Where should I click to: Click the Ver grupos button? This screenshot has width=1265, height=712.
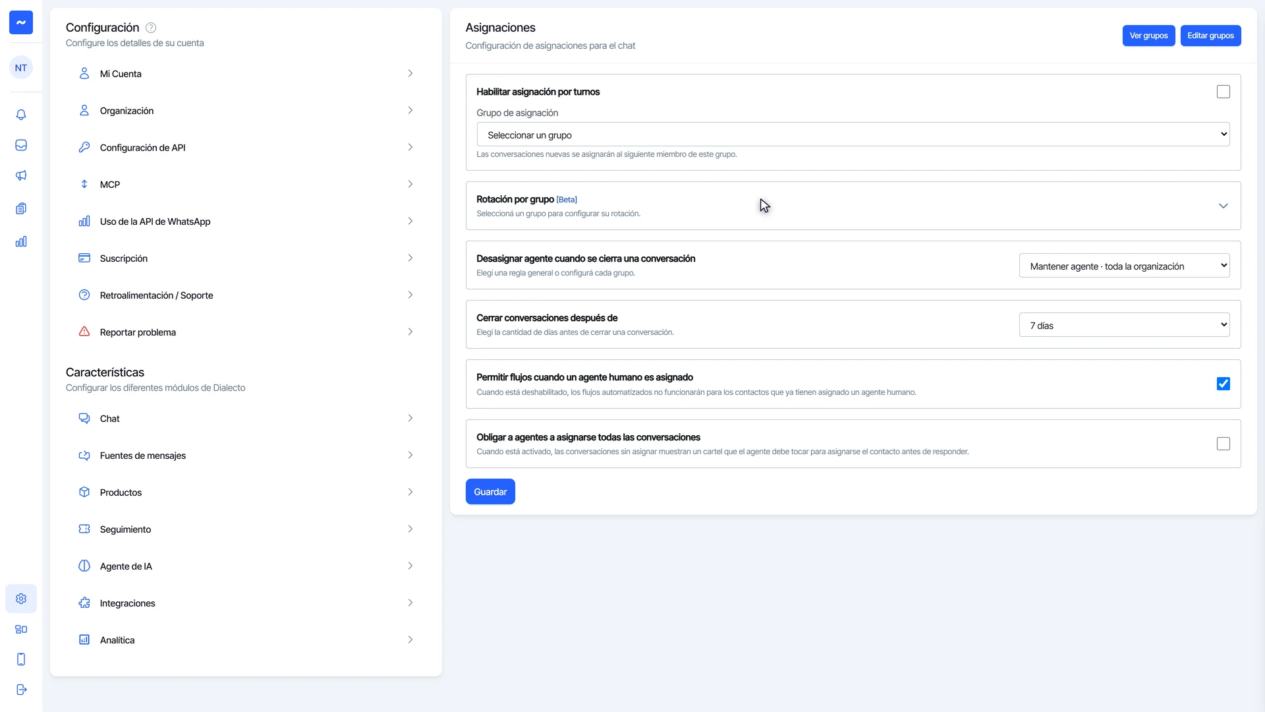point(1148,36)
